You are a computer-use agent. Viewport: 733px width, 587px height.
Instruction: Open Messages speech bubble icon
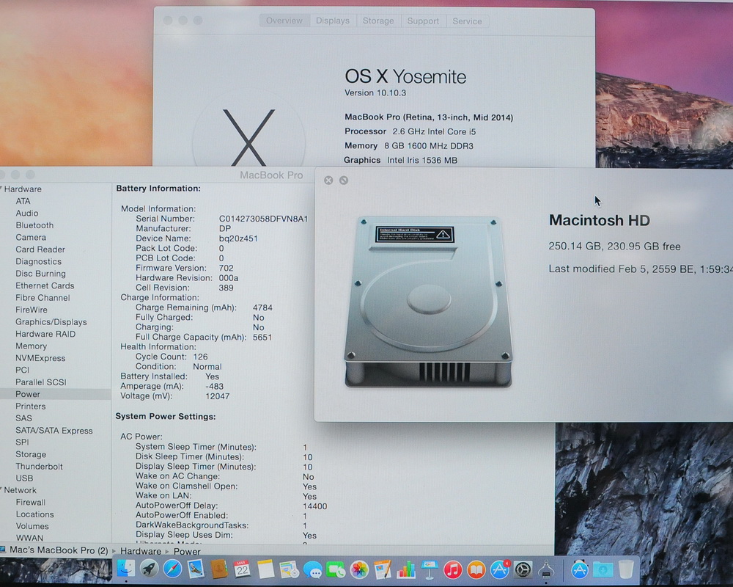(312, 569)
